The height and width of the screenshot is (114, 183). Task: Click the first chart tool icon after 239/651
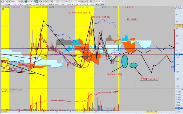(x=86, y=2)
